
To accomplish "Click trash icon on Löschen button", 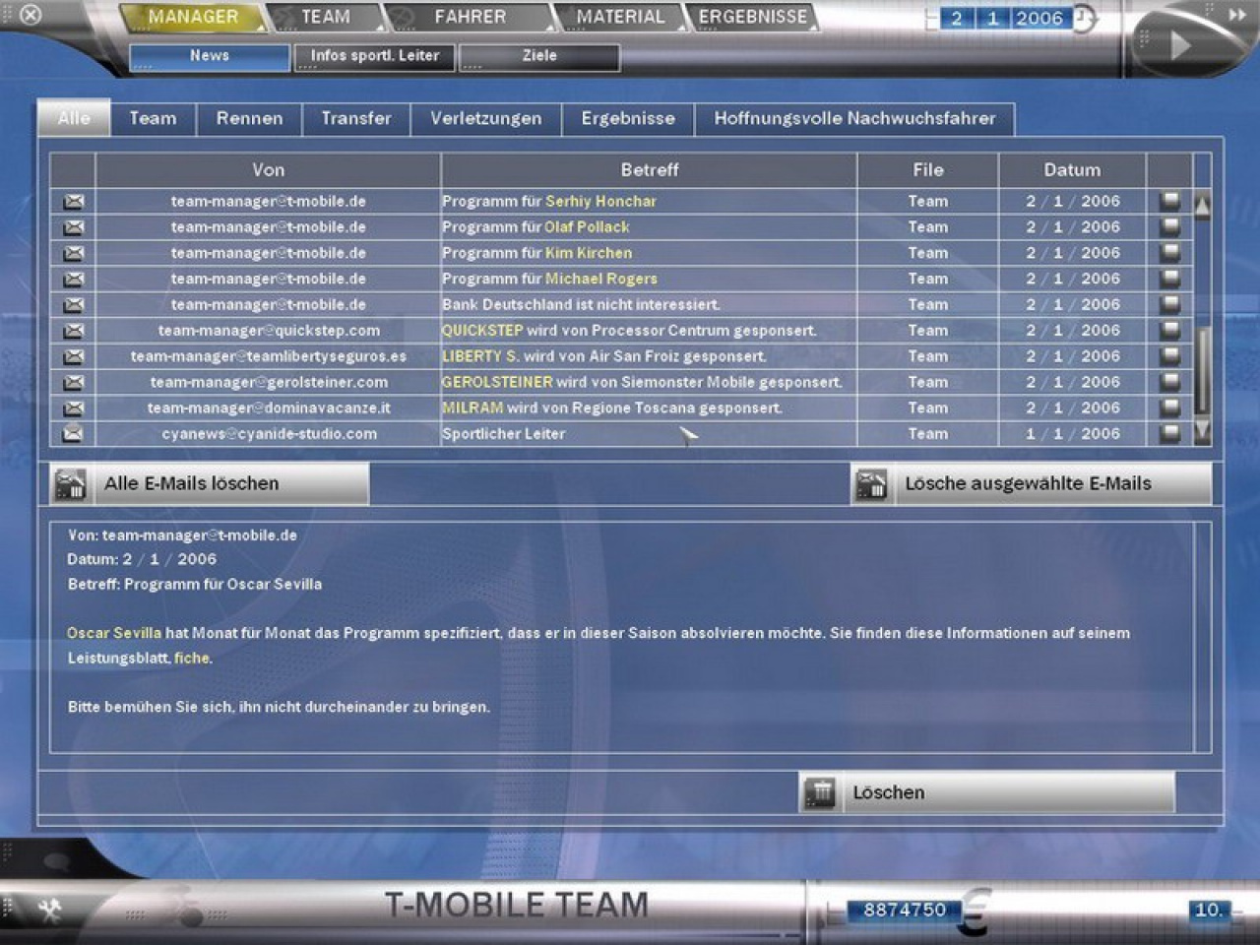I will point(820,792).
